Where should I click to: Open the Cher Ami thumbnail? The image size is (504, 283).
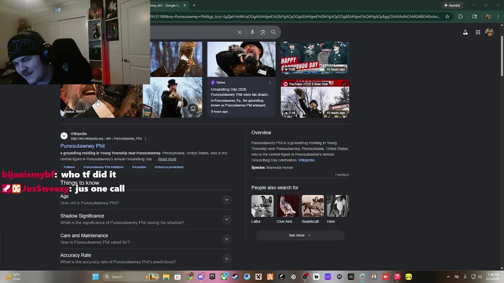click(287, 206)
